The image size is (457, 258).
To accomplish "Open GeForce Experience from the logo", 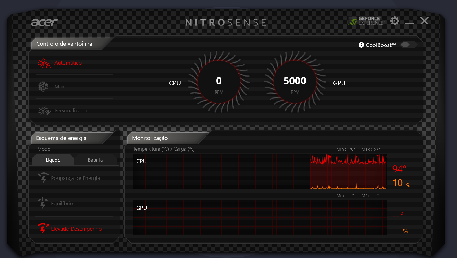I will coord(366,21).
